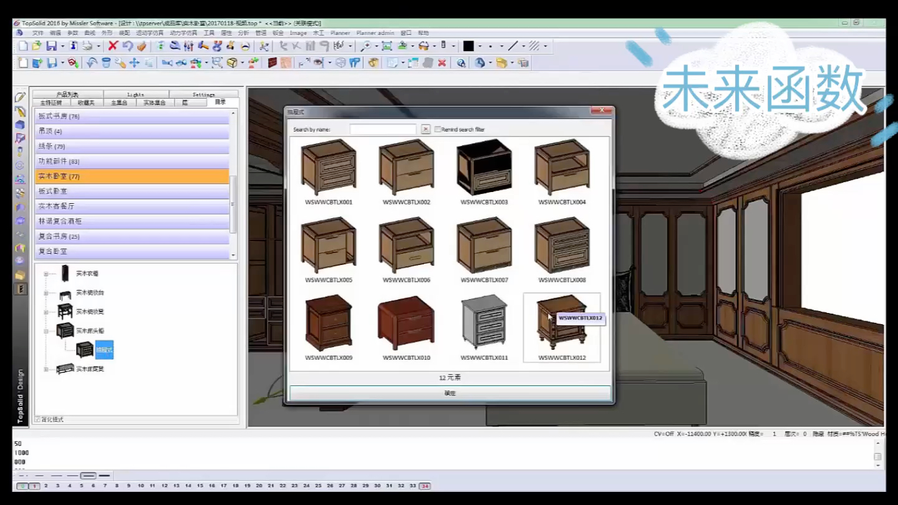Screen dimensions: 898x505
Task: Toggle the checkbox at bottom of left panel
Action: click(x=37, y=420)
